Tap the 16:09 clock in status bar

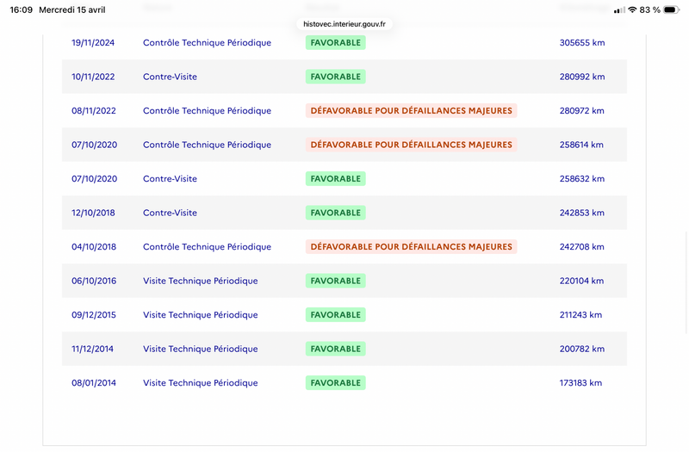[x=21, y=9]
